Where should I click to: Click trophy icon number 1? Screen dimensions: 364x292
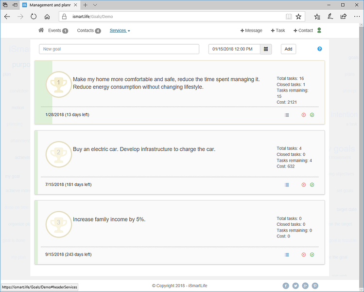click(59, 84)
